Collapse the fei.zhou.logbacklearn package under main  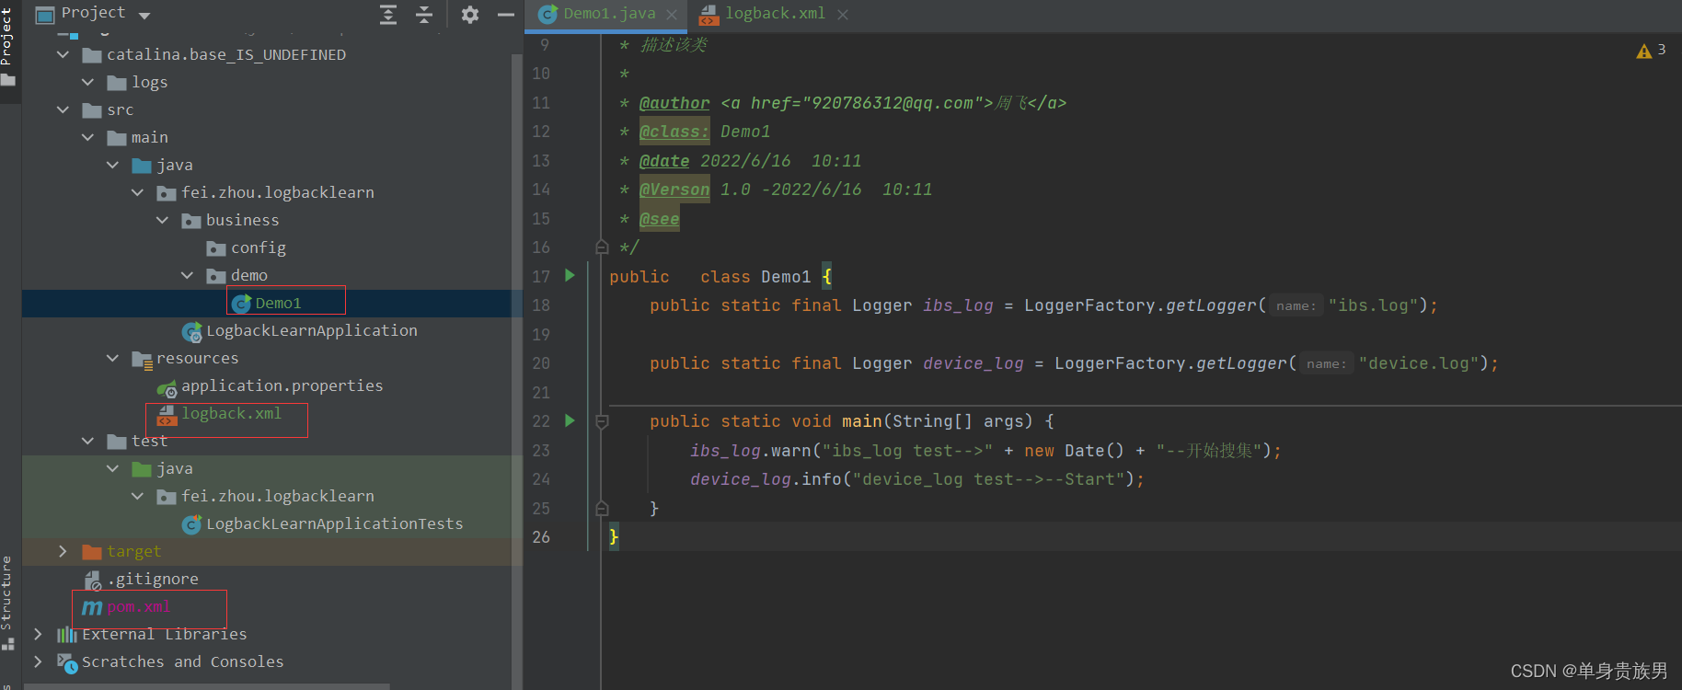click(137, 193)
